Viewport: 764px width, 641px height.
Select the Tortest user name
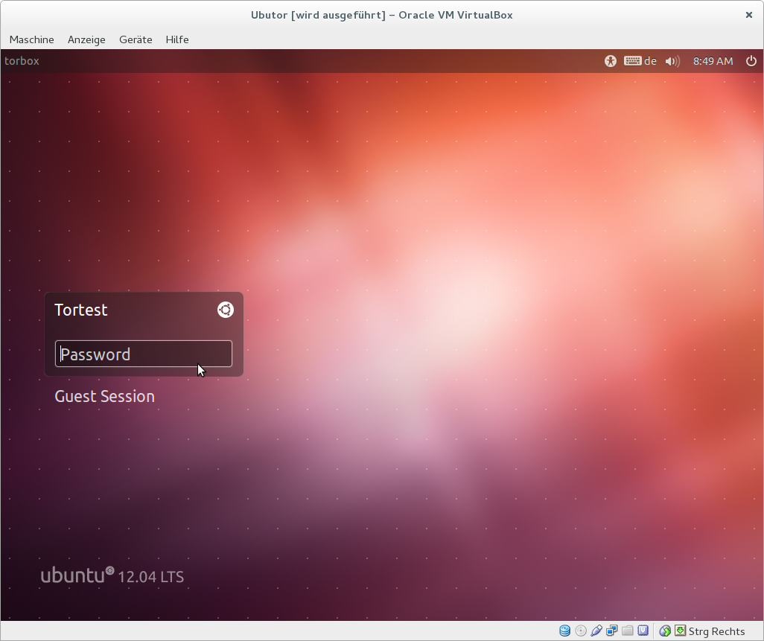tap(81, 310)
